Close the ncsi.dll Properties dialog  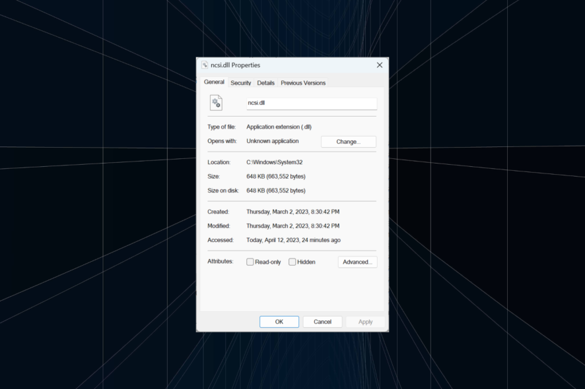tap(380, 65)
